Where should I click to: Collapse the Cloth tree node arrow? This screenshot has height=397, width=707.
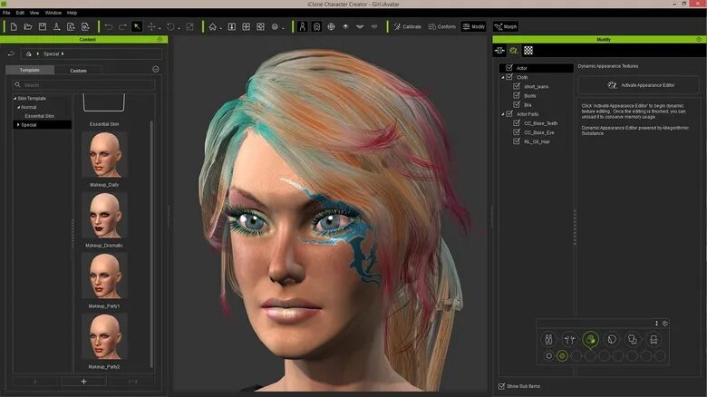(x=503, y=78)
